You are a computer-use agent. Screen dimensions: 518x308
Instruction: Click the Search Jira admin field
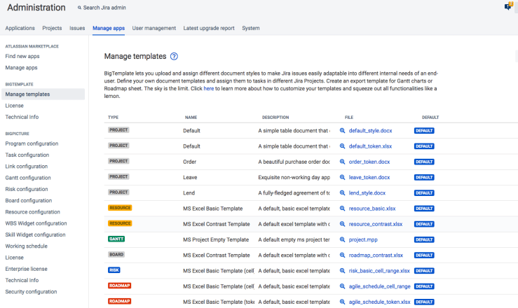point(105,8)
